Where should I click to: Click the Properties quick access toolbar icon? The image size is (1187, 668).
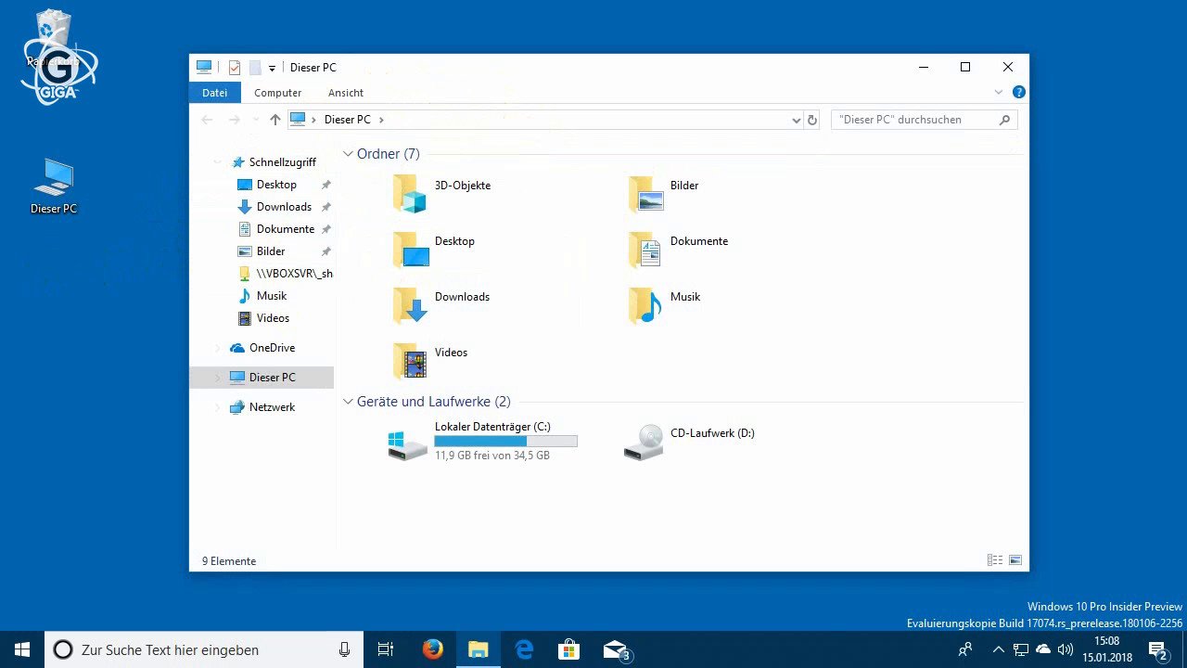234,68
